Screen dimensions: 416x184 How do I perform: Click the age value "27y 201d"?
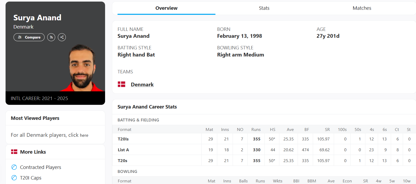[328, 36]
